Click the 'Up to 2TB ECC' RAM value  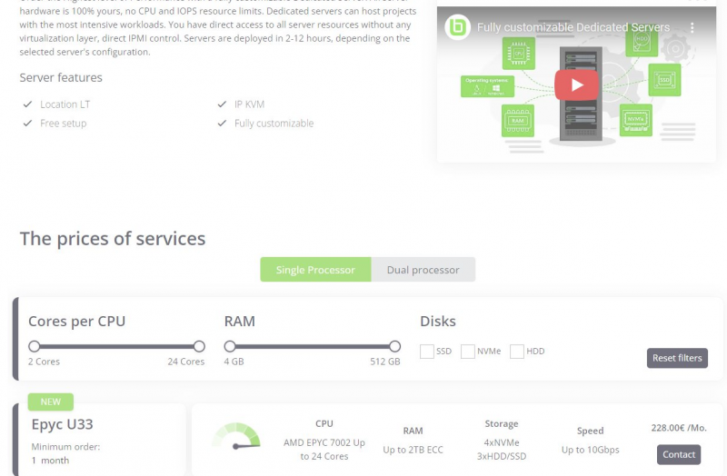pyautogui.click(x=413, y=450)
